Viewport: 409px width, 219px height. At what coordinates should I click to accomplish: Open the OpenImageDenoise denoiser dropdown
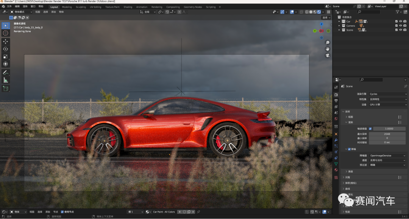(x=387, y=155)
